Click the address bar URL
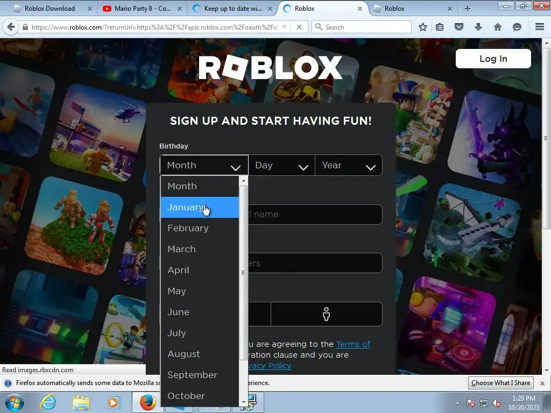 [154, 27]
